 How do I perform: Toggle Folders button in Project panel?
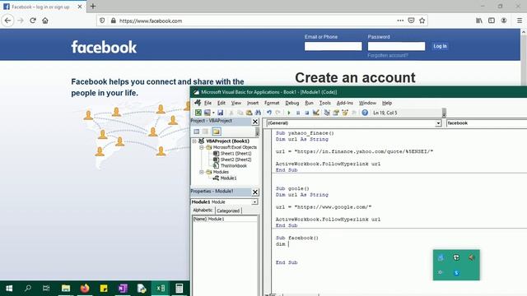pyautogui.click(x=216, y=132)
